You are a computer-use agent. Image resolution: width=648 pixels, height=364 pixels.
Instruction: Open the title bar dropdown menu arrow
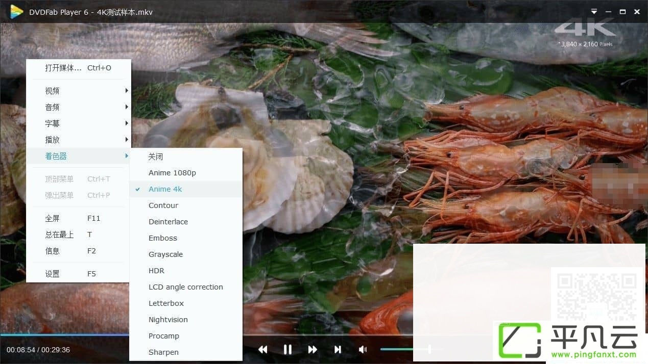click(x=594, y=12)
